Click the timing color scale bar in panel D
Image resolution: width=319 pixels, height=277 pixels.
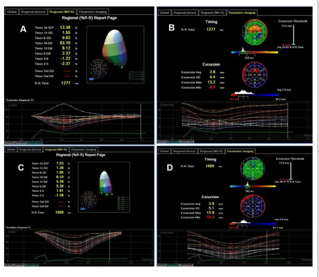pyautogui.click(x=253, y=186)
